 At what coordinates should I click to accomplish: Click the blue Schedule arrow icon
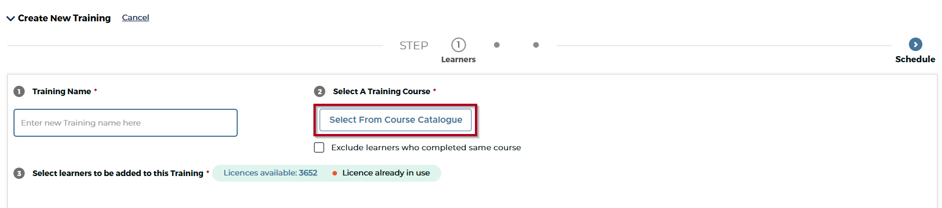915,44
